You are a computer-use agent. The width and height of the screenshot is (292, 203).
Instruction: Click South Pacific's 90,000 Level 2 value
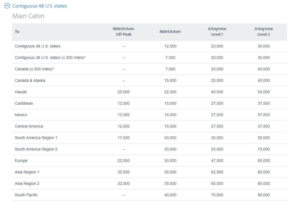(263, 195)
